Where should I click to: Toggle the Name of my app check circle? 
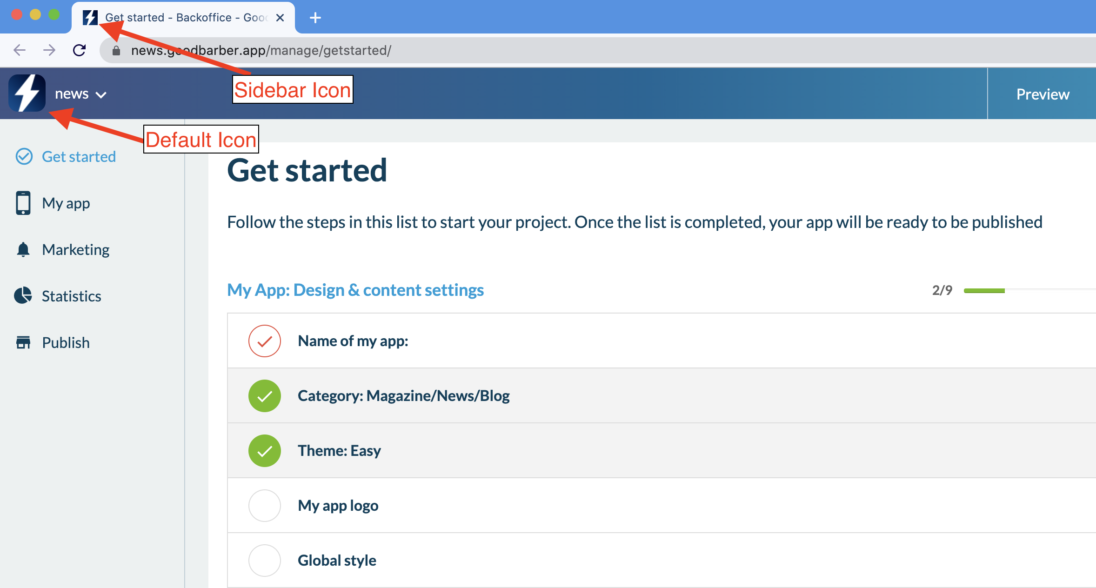[264, 341]
